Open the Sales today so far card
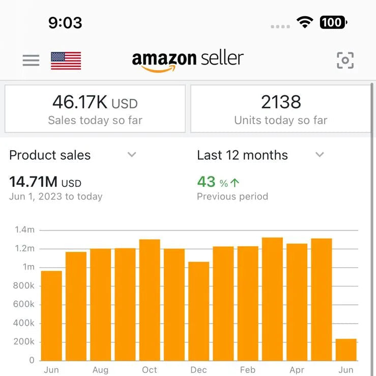 click(95, 109)
